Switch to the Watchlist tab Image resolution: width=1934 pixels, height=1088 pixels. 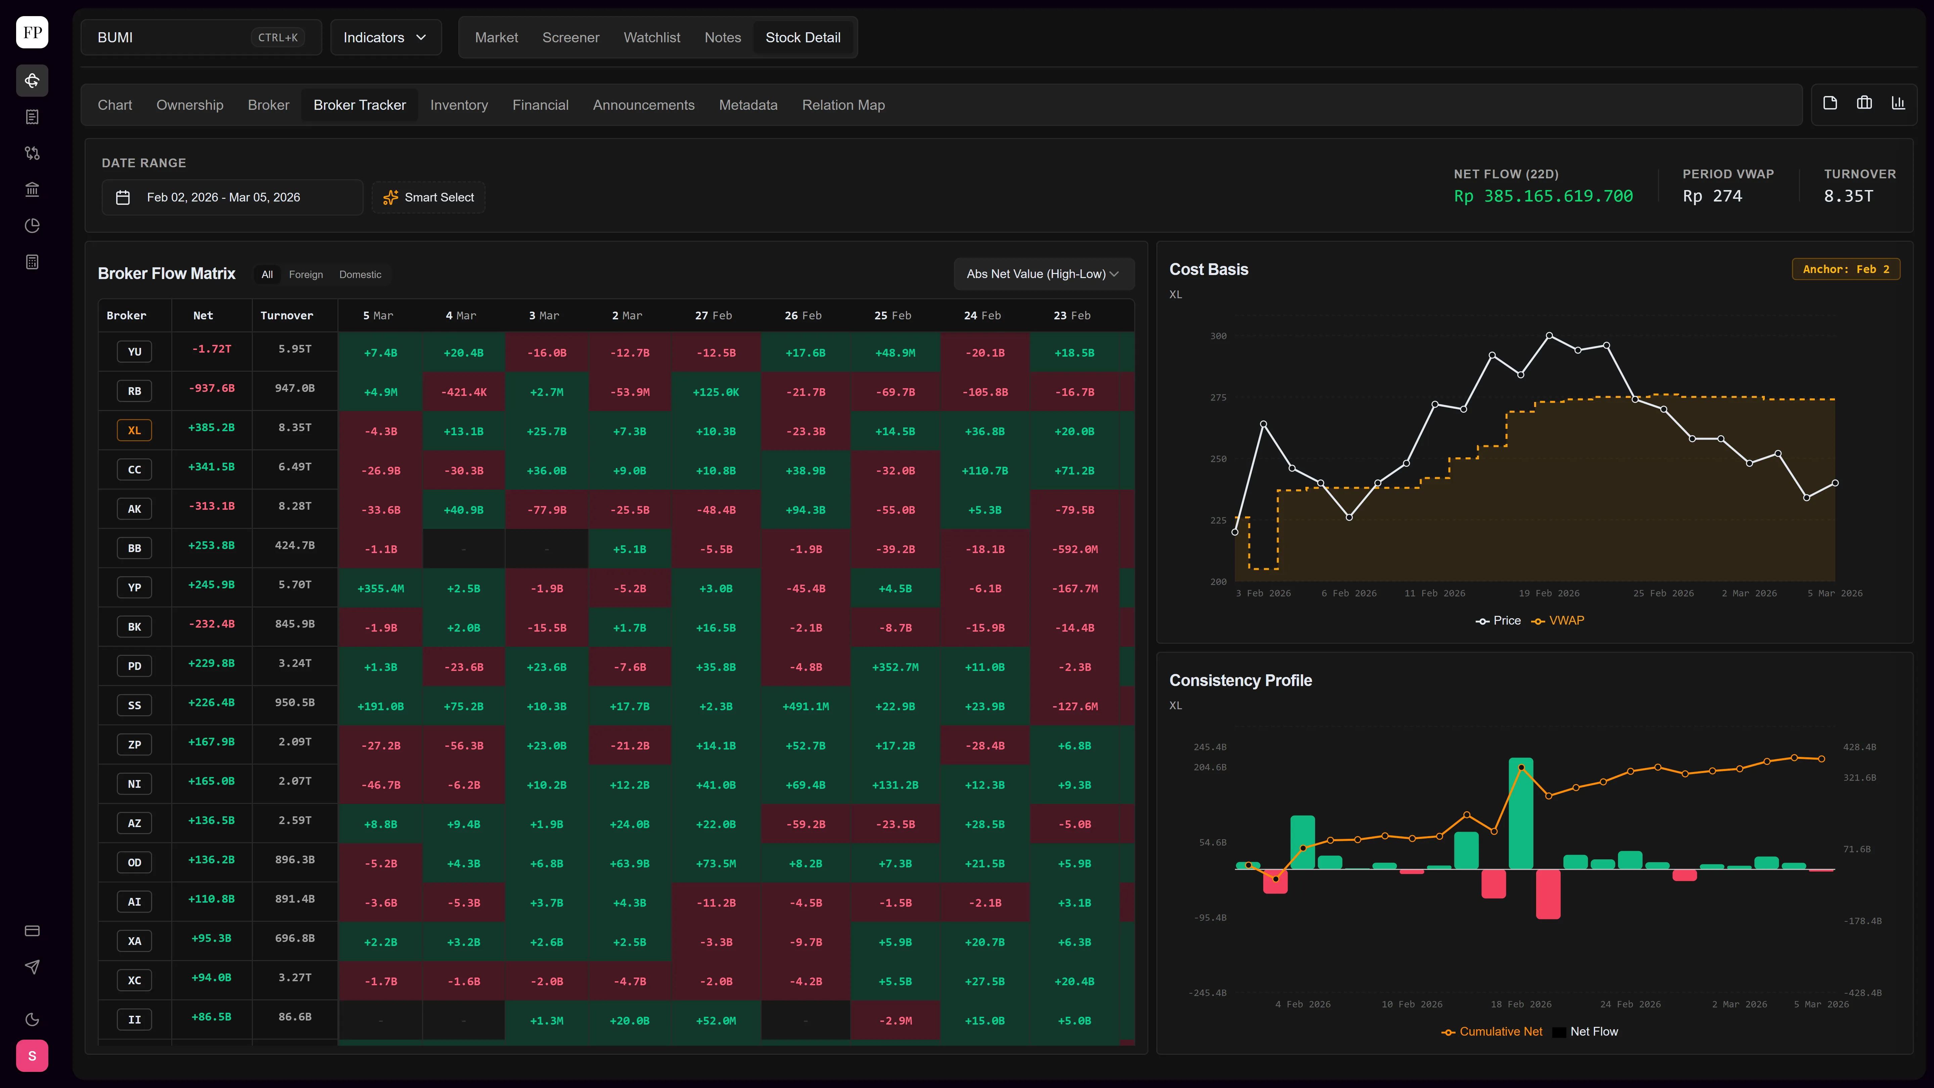(x=652, y=38)
